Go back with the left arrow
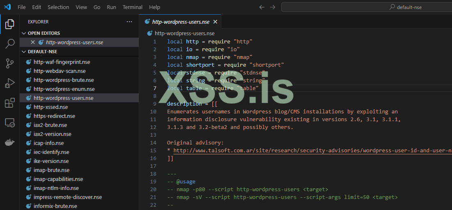Screen dimensions: 452x210 262,7
